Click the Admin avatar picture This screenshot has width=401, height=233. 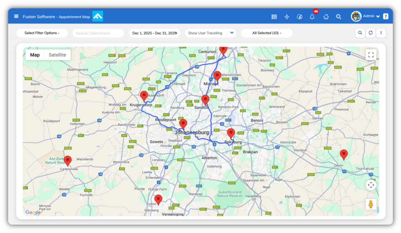tap(356, 16)
